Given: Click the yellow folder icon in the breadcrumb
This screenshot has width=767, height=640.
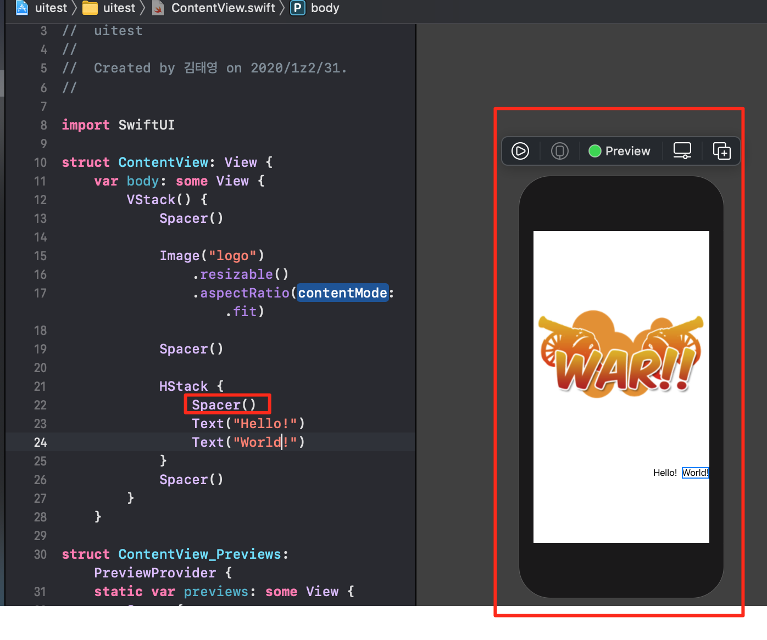Looking at the screenshot, I should (x=90, y=8).
